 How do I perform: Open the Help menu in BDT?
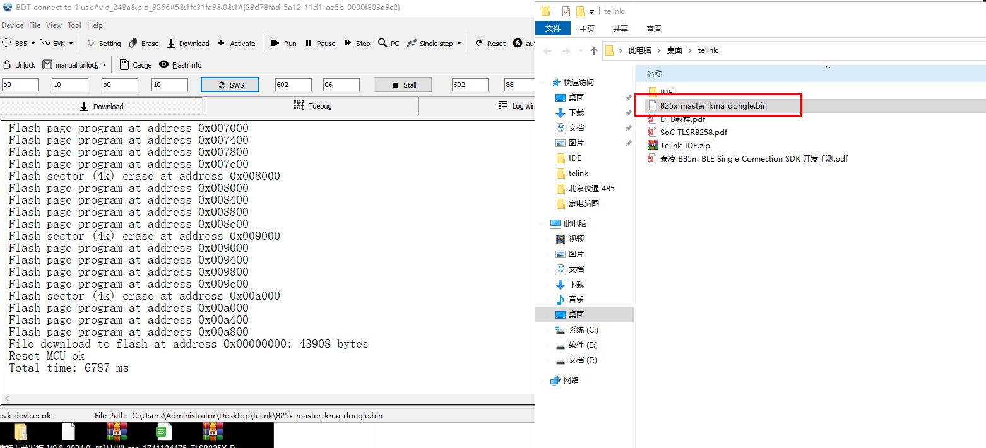pyautogui.click(x=95, y=25)
